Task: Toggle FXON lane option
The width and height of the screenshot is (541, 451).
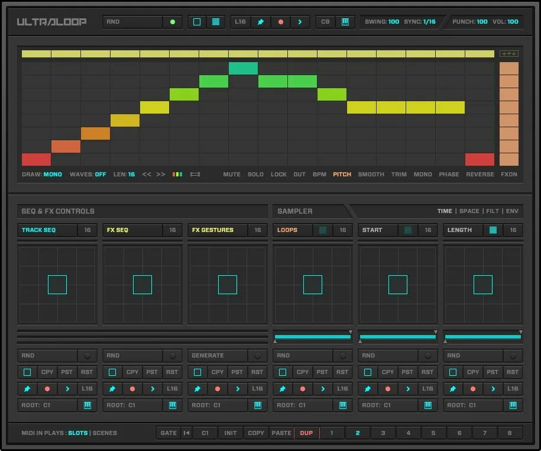Action: point(509,175)
